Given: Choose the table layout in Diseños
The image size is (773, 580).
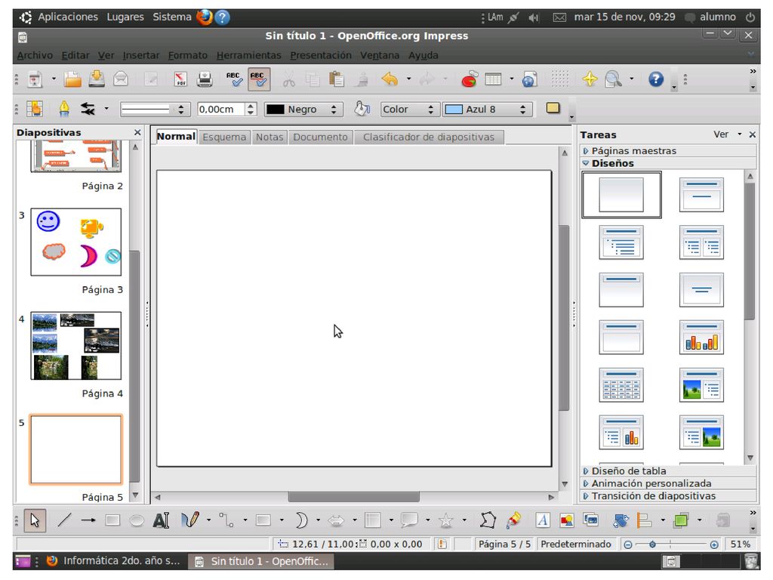Looking at the screenshot, I should click(x=621, y=384).
